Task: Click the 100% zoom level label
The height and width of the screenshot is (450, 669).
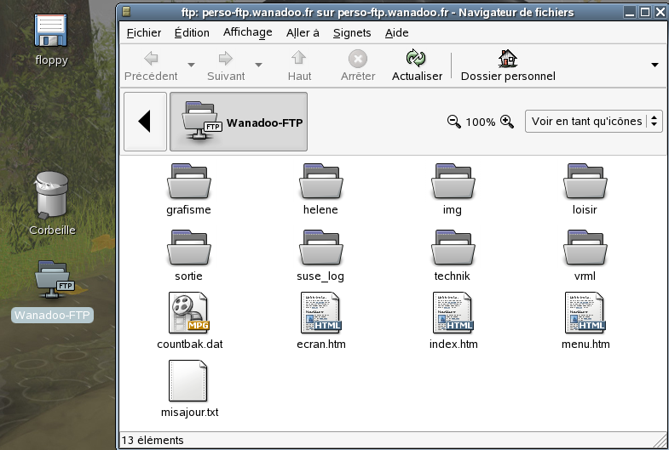Action: point(481,122)
